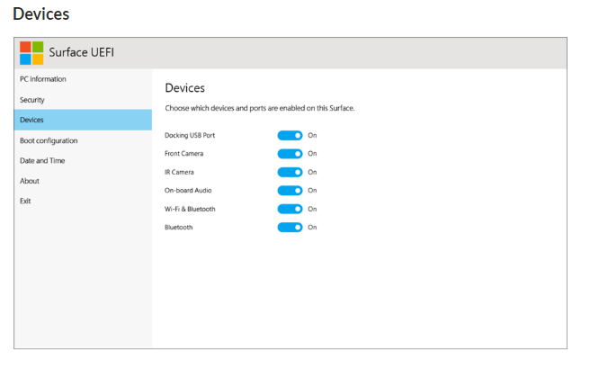Turn off the Docking USB Port toggle
The image size is (608, 368).
pyautogui.click(x=290, y=135)
